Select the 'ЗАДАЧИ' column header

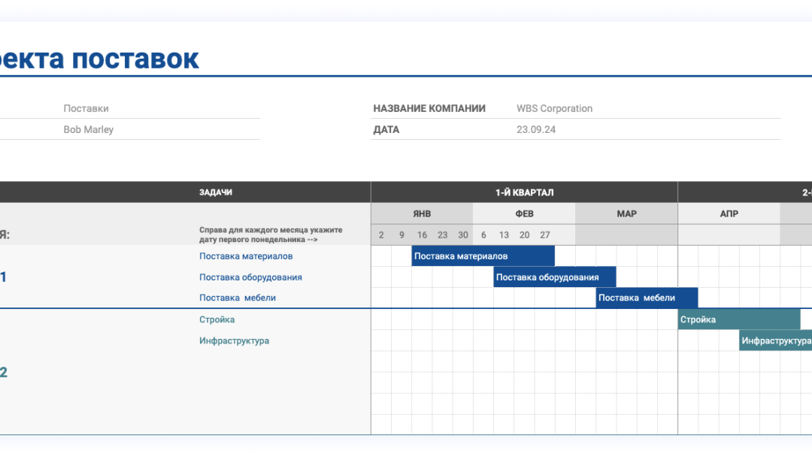(216, 192)
